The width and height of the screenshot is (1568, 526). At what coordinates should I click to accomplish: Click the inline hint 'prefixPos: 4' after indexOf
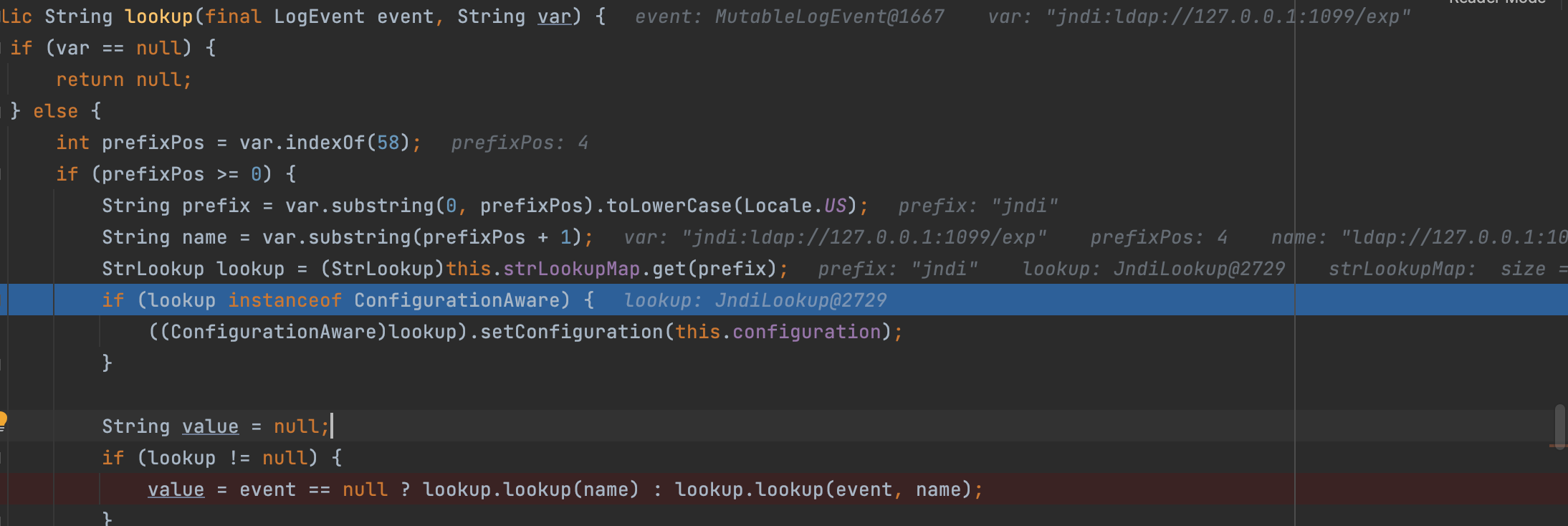tap(520, 143)
